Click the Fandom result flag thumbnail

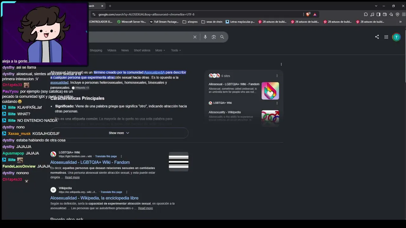179,161
